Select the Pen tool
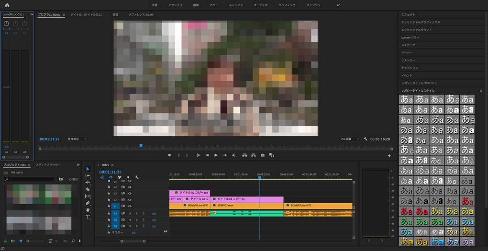This screenshot has height=251, width=488. coord(88,203)
